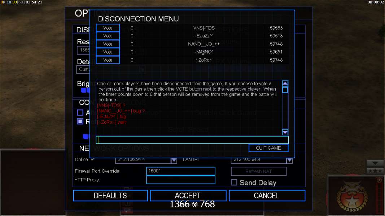Screen dimensions: 385x216
Task: Click the value 59513 for -EJaZz^`
Action: point(276,36)
